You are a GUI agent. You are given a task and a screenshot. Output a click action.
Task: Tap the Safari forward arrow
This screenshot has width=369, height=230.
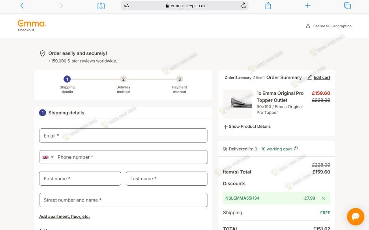(x=62, y=6)
